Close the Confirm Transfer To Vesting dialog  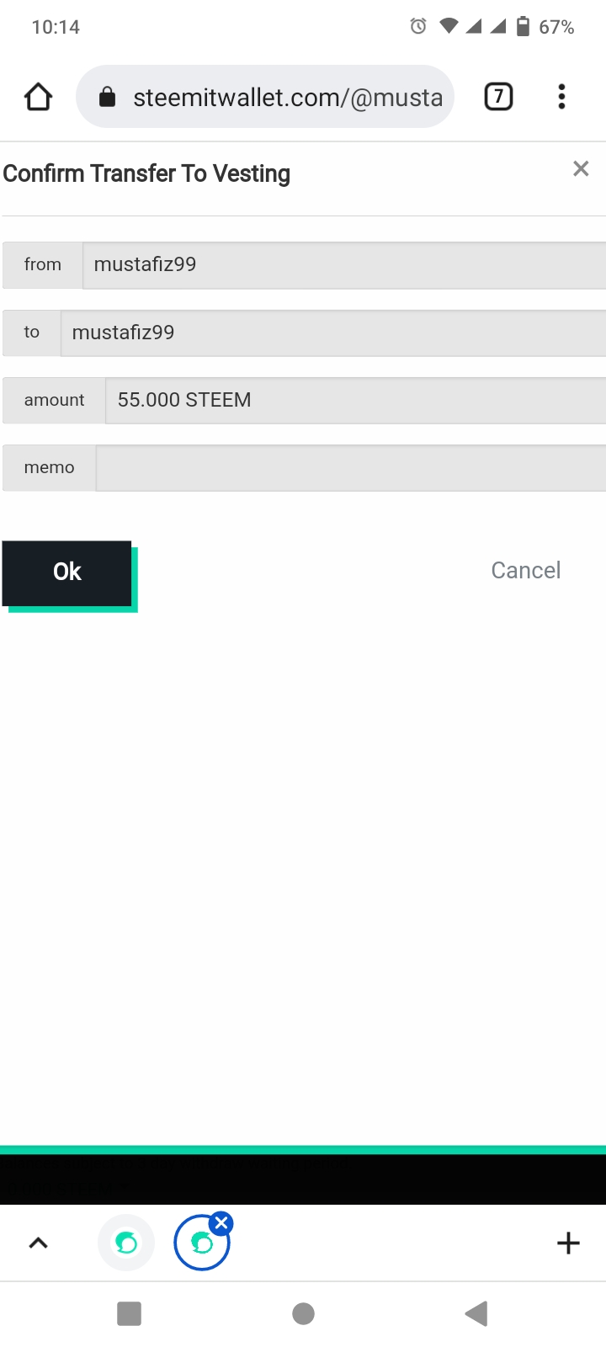(x=581, y=168)
